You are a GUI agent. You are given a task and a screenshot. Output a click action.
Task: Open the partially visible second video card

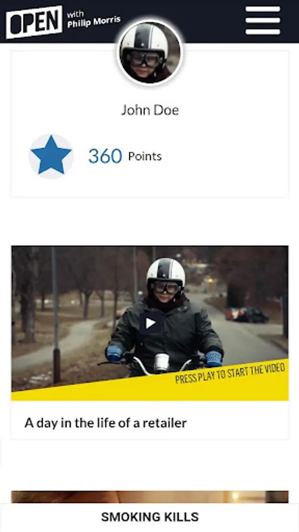150,497
